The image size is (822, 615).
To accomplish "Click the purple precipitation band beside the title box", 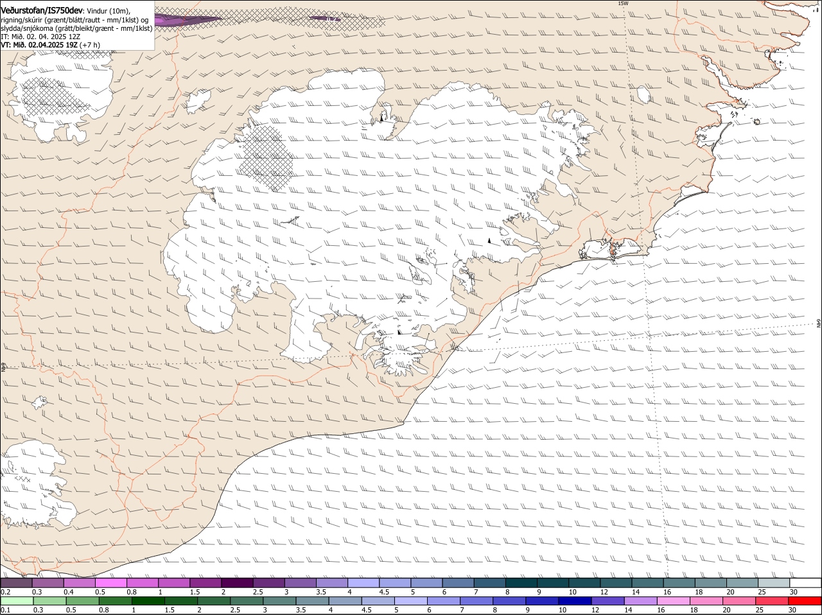I will tap(188, 20).
